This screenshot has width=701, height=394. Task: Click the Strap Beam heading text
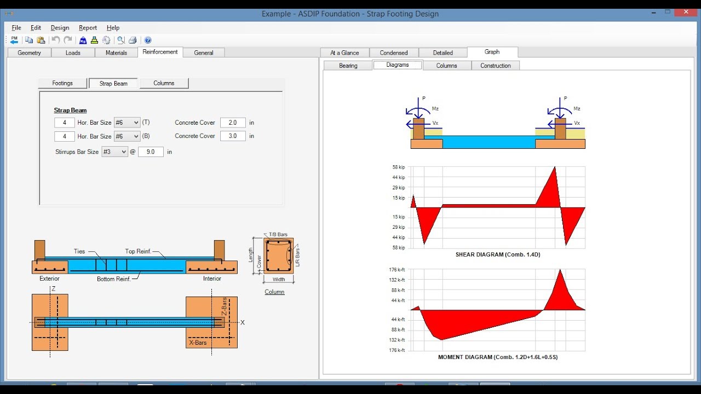tap(70, 111)
